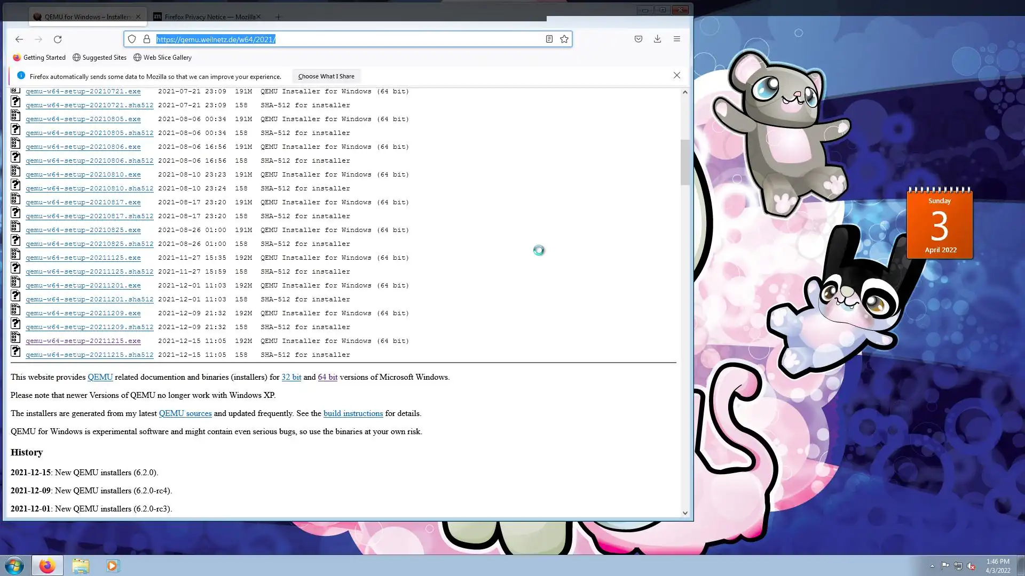Open the Firefox hamburger application menu

[x=676, y=39]
